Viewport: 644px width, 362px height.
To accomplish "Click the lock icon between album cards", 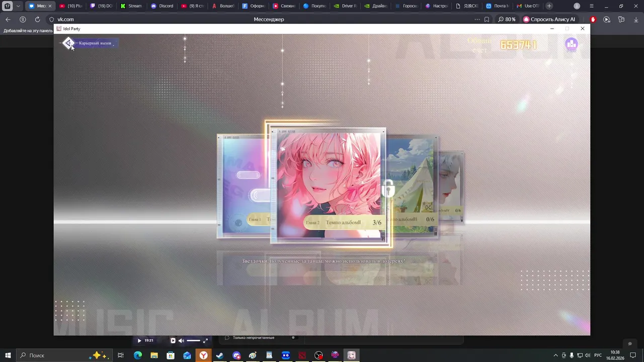I will point(388,188).
